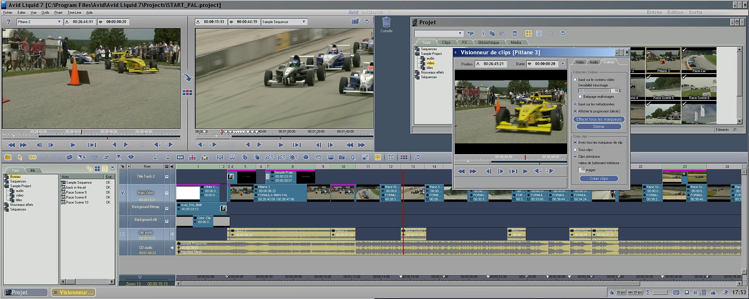Switch Projet window to detail list view

click(539, 33)
